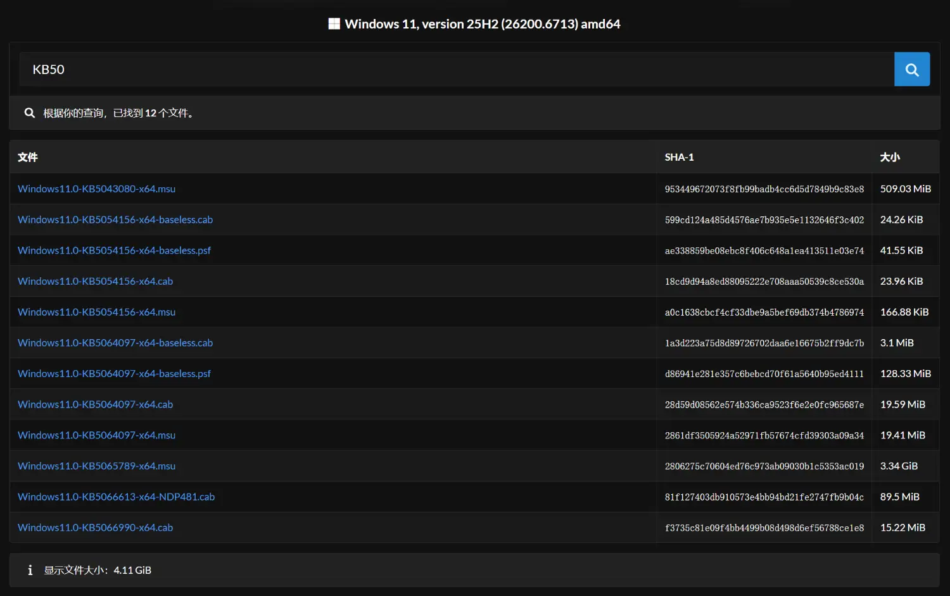Download Windows11.0-KB5054156-x64.msu file
Image resolution: width=950 pixels, height=596 pixels.
96,312
